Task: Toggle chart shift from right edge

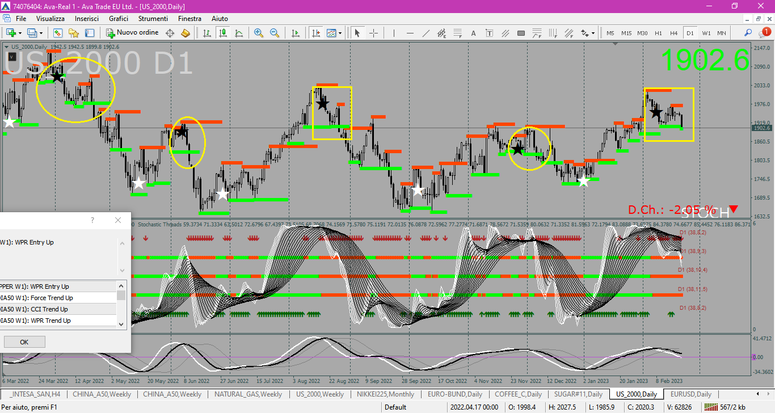Action: 315,33
